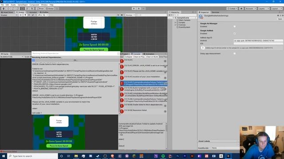Image resolution: width=284 pixels, height=159 pixels.
Task: Select the Move tool in the toolbar
Action: pos(8,8)
